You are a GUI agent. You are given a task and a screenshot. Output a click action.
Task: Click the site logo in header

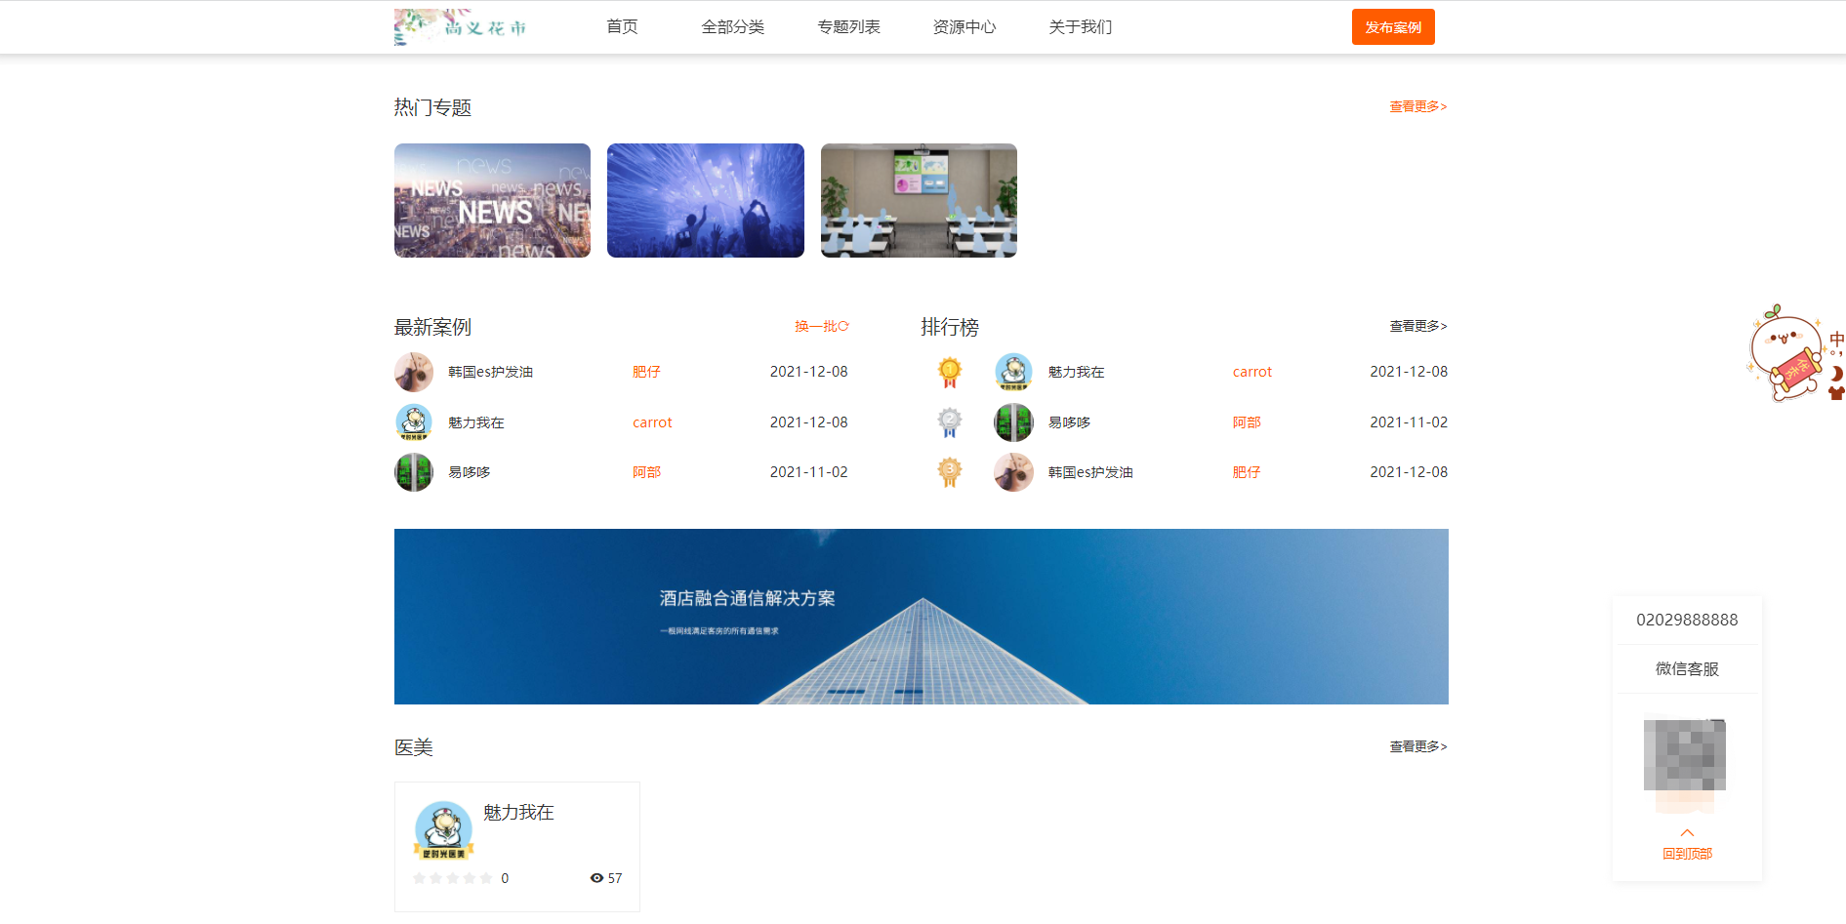[461, 27]
